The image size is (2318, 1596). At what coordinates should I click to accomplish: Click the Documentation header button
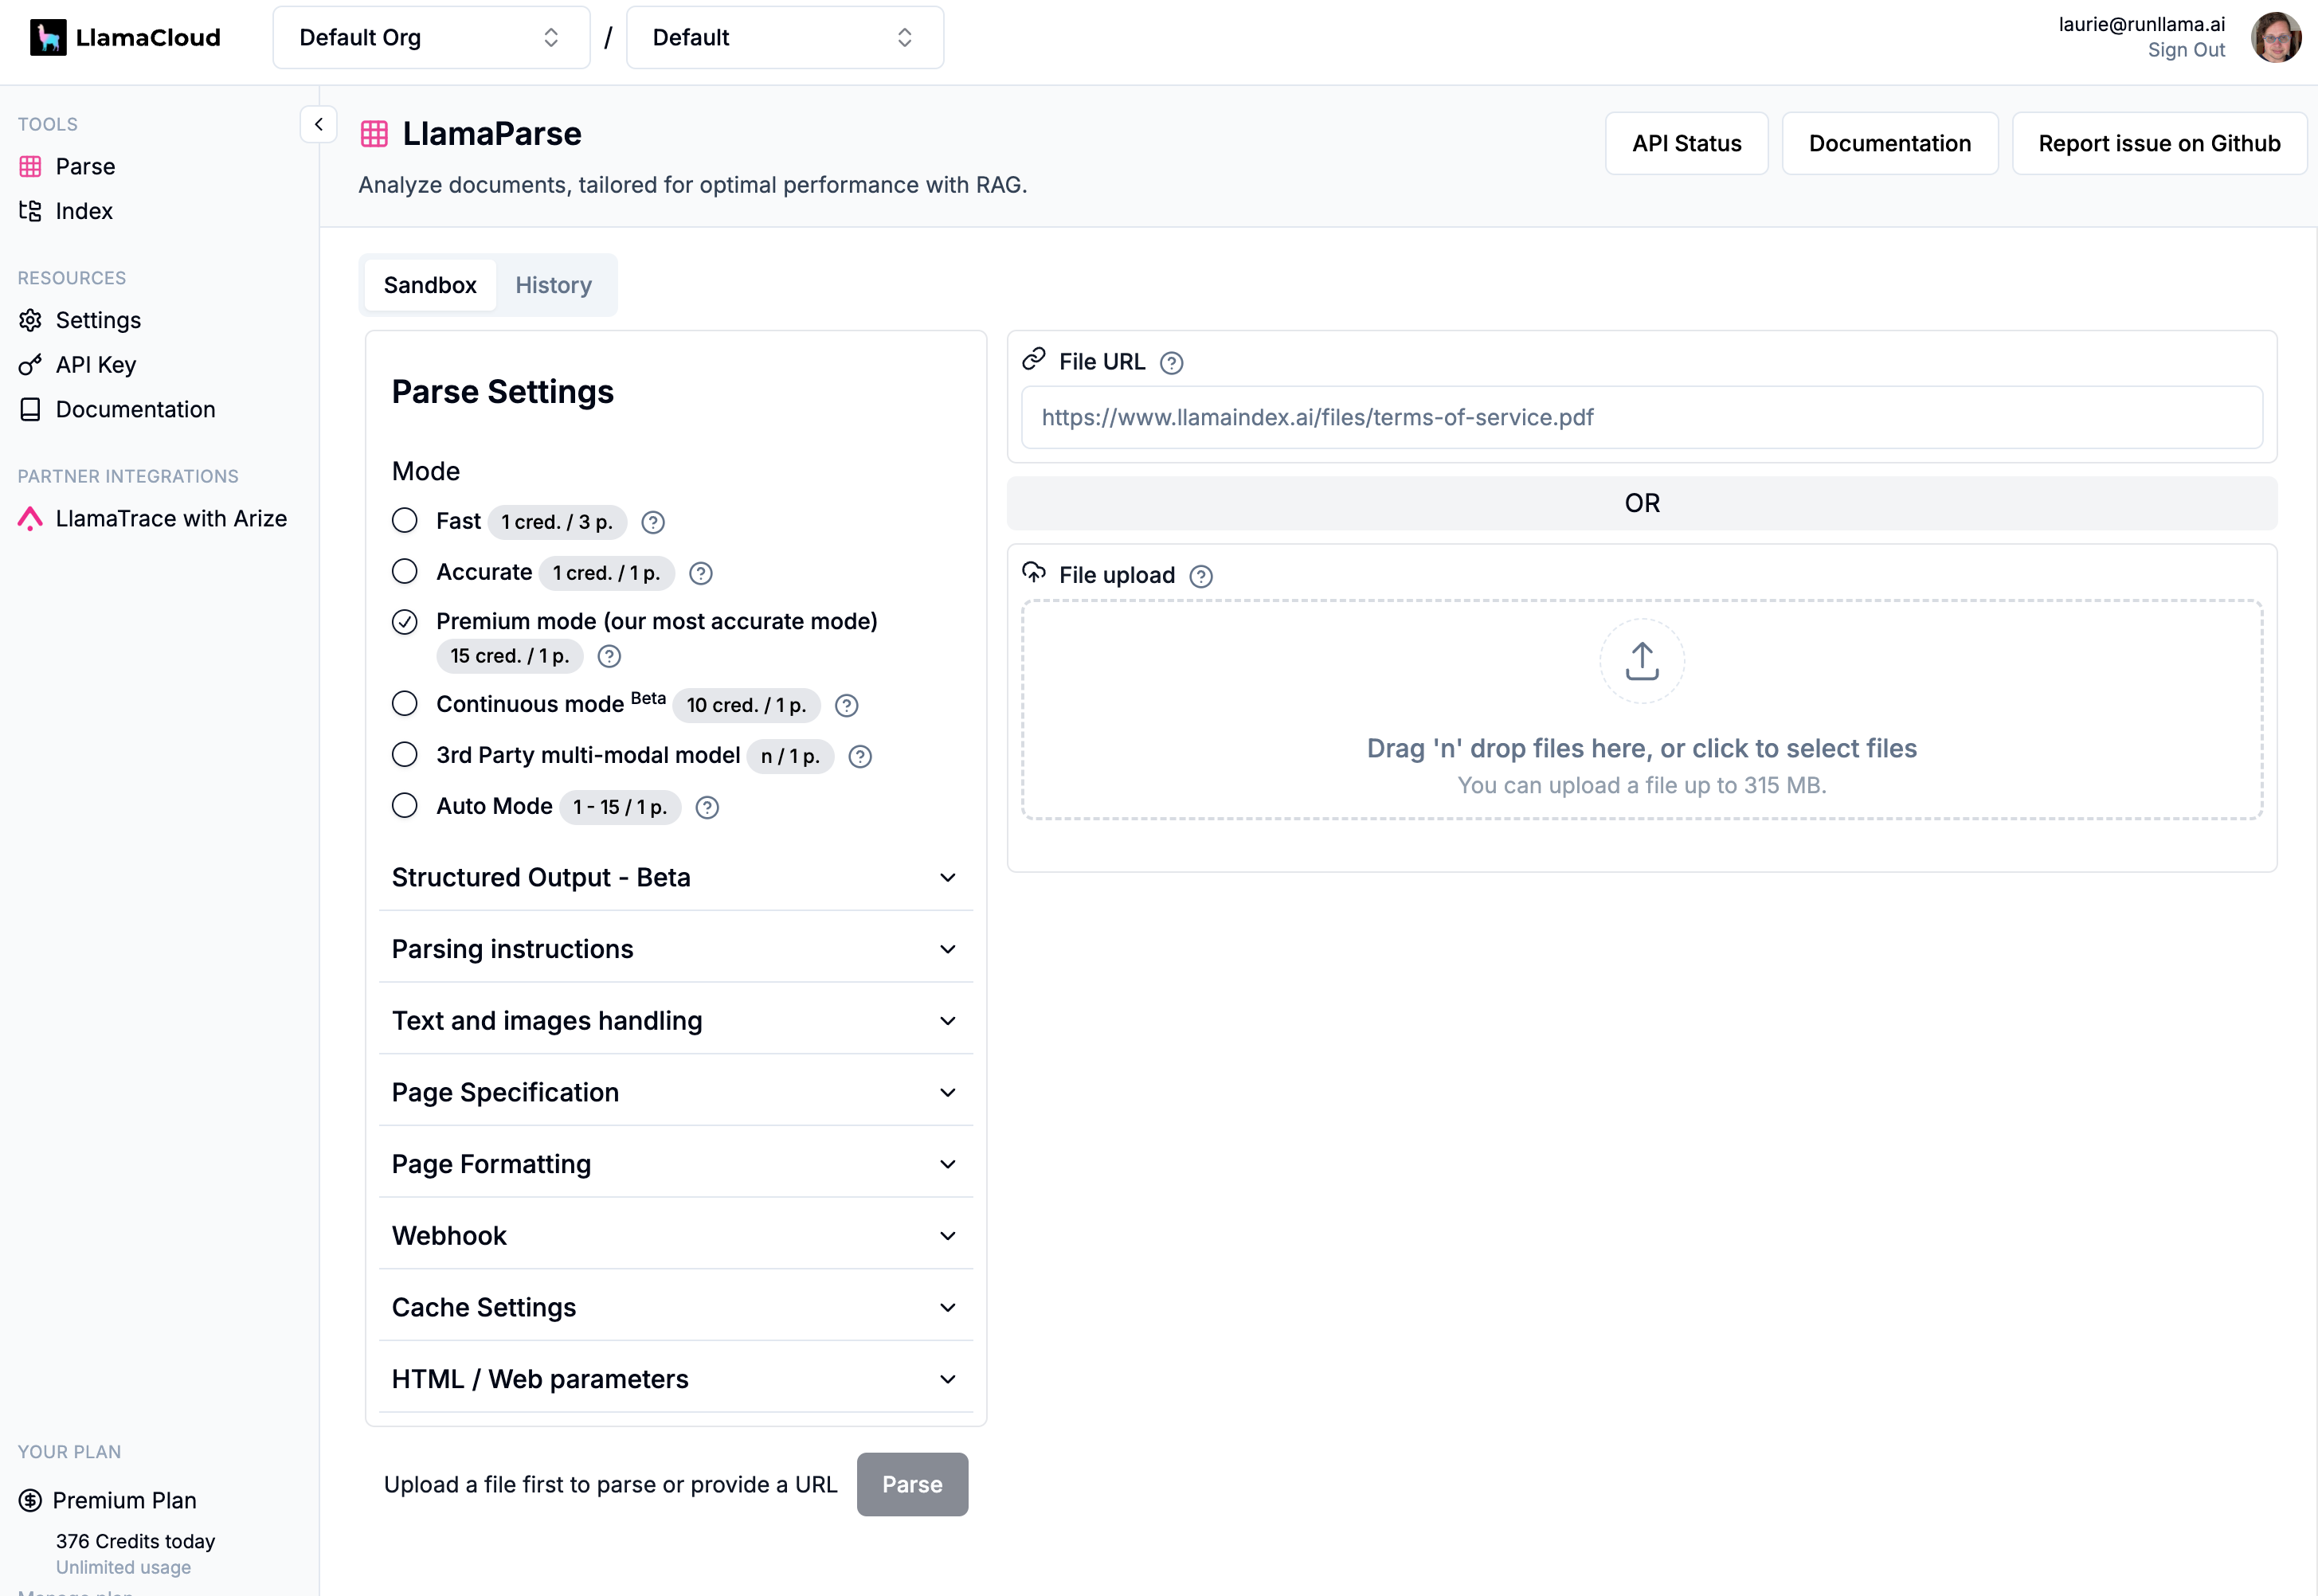point(1889,143)
